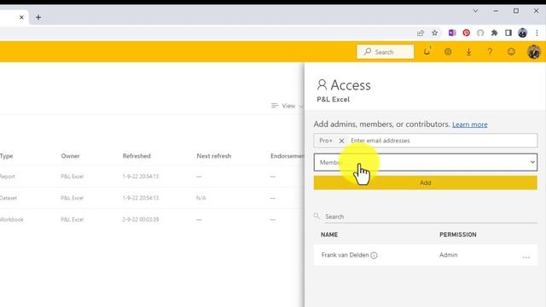
Task: Click the Pinterest extension icon
Action: (x=467, y=33)
